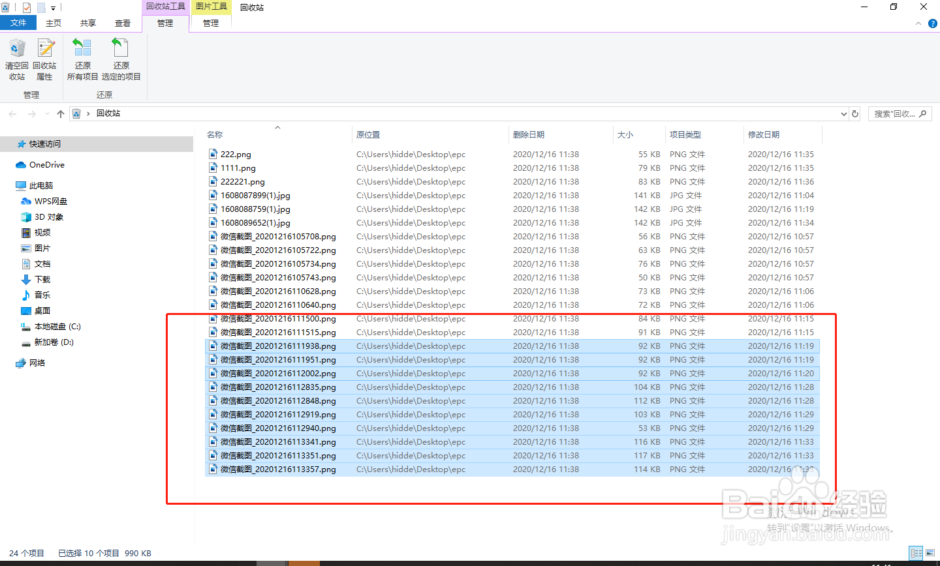Go back in navigation history
The width and height of the screenshot is (940, 566).
12,113
